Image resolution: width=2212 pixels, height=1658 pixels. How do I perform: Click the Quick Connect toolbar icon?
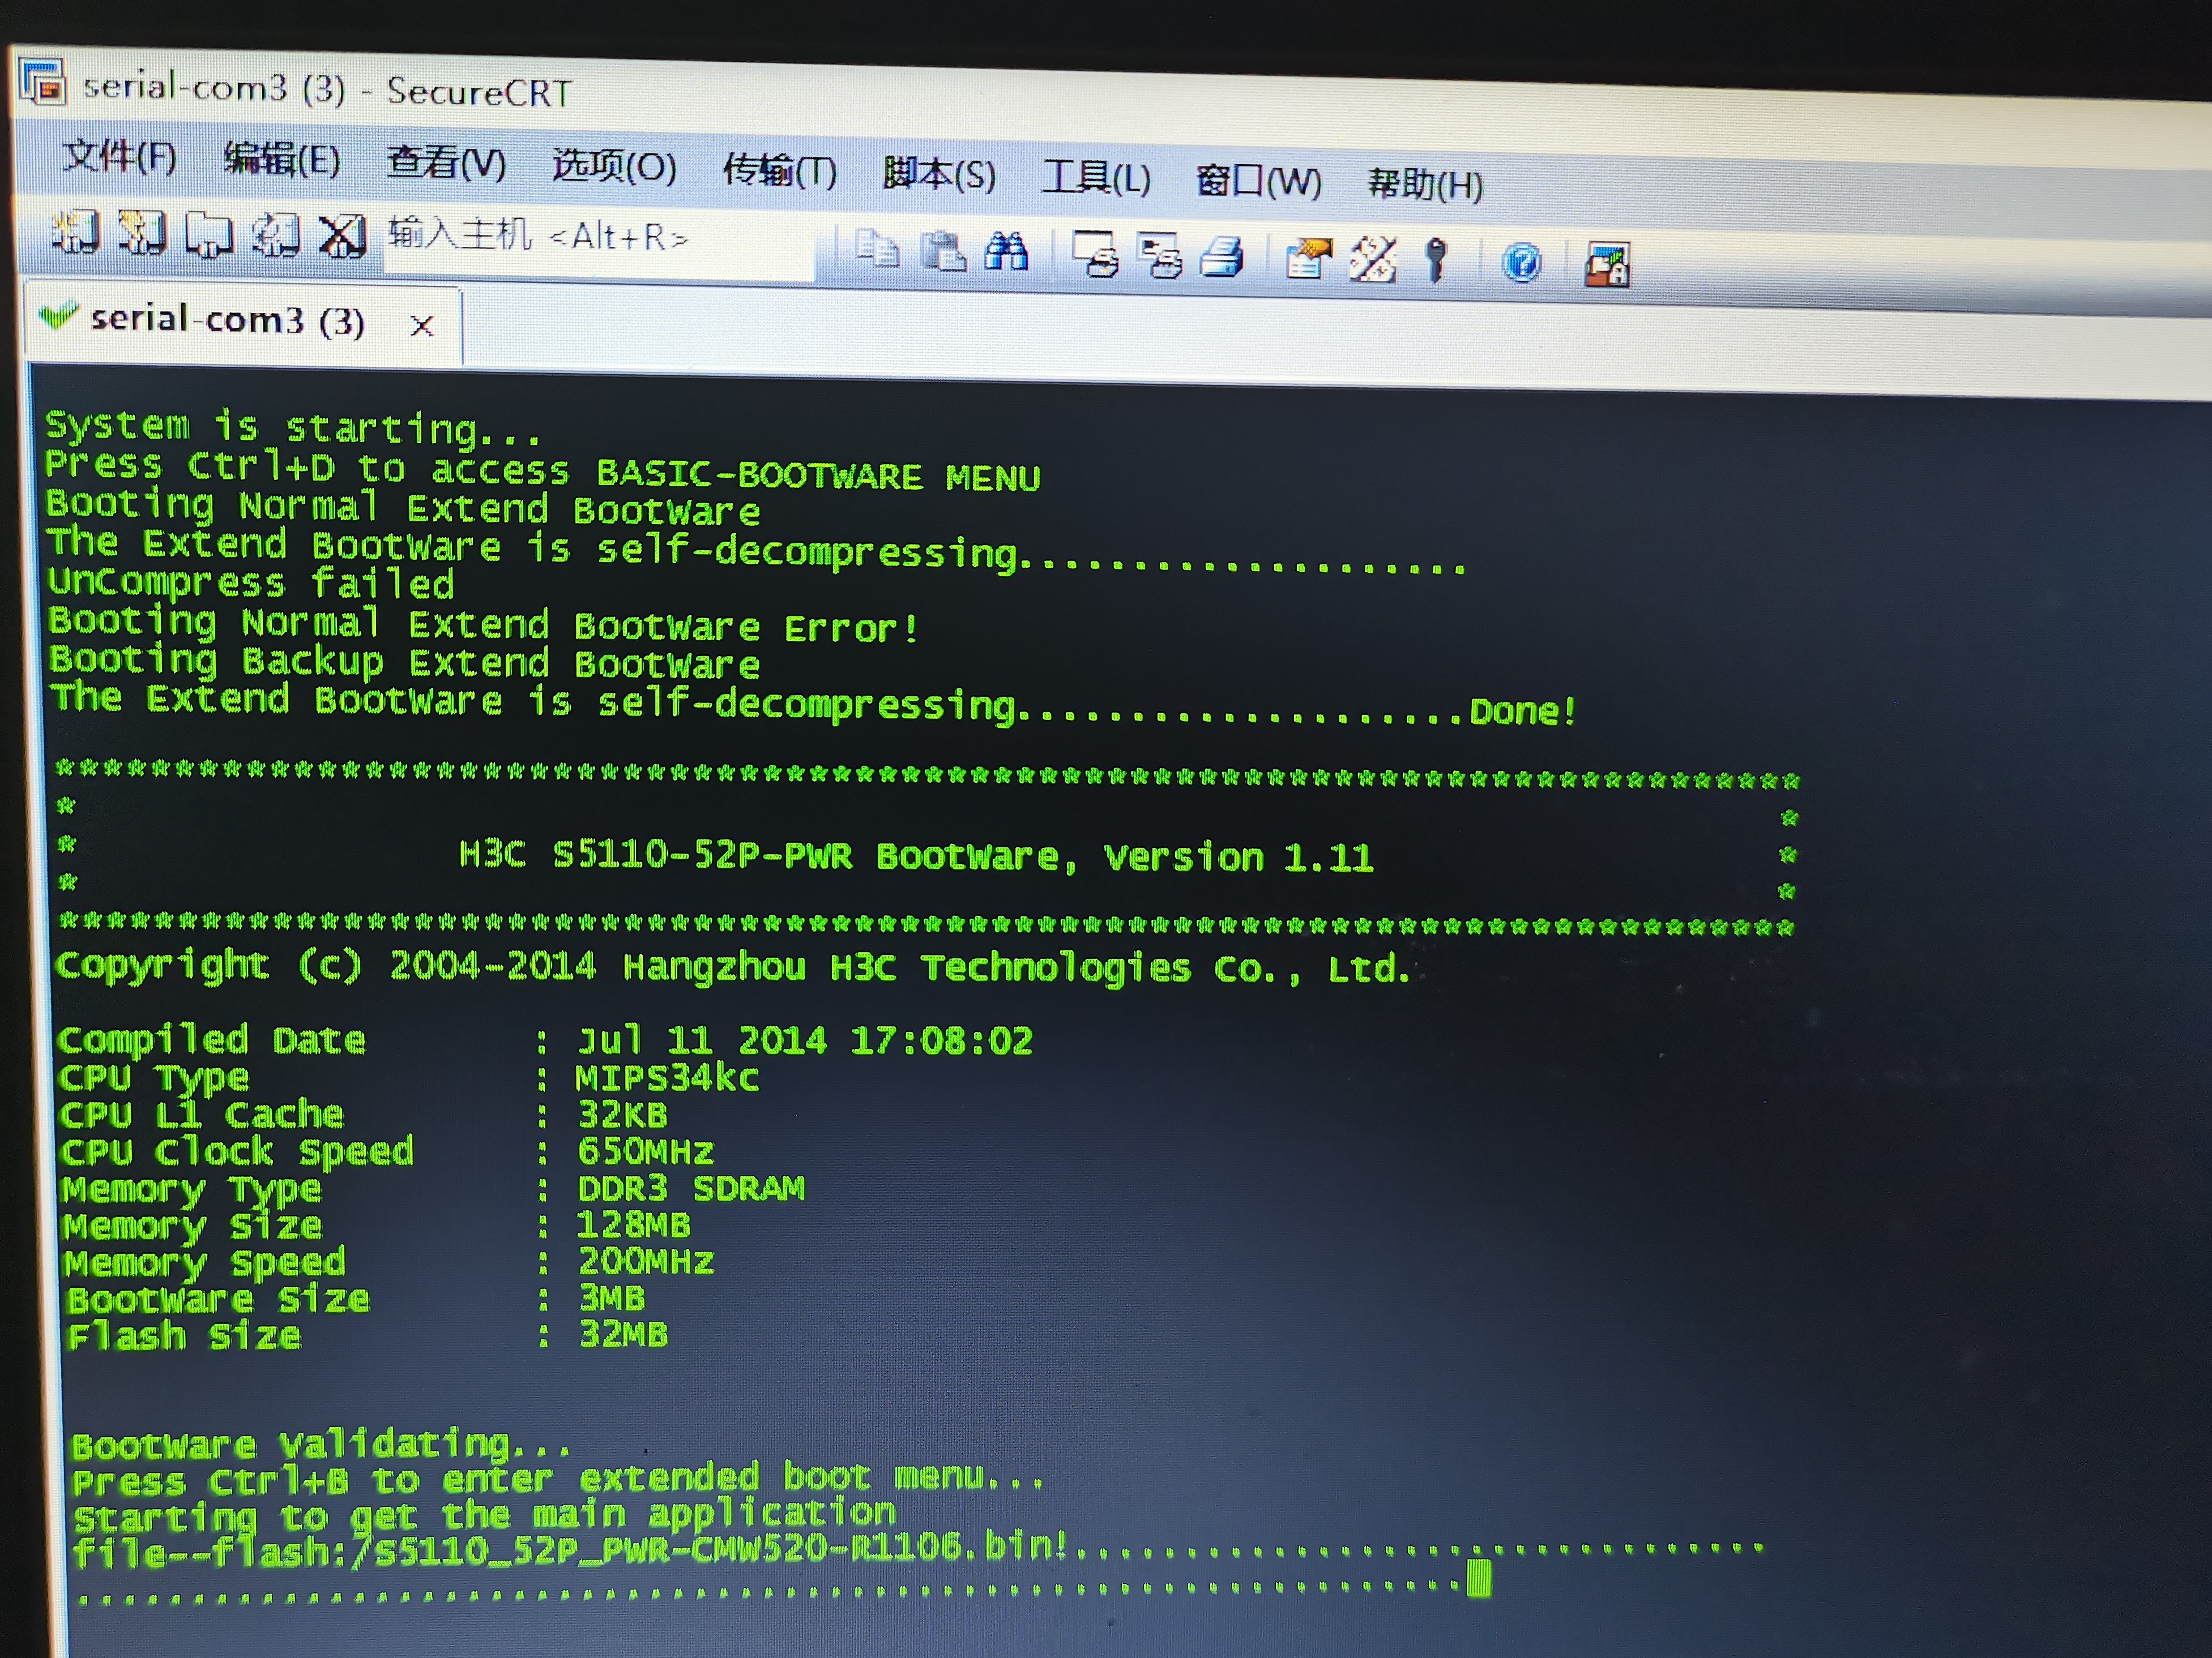tap(141, 233)
